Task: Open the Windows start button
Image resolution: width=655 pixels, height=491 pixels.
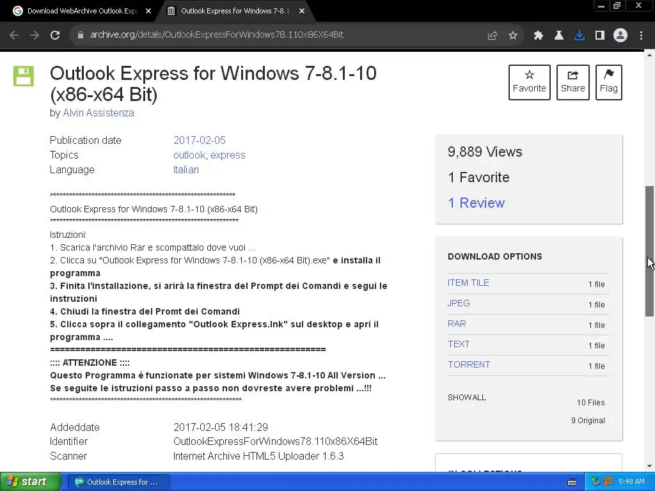Action: (x=31, y=482)
